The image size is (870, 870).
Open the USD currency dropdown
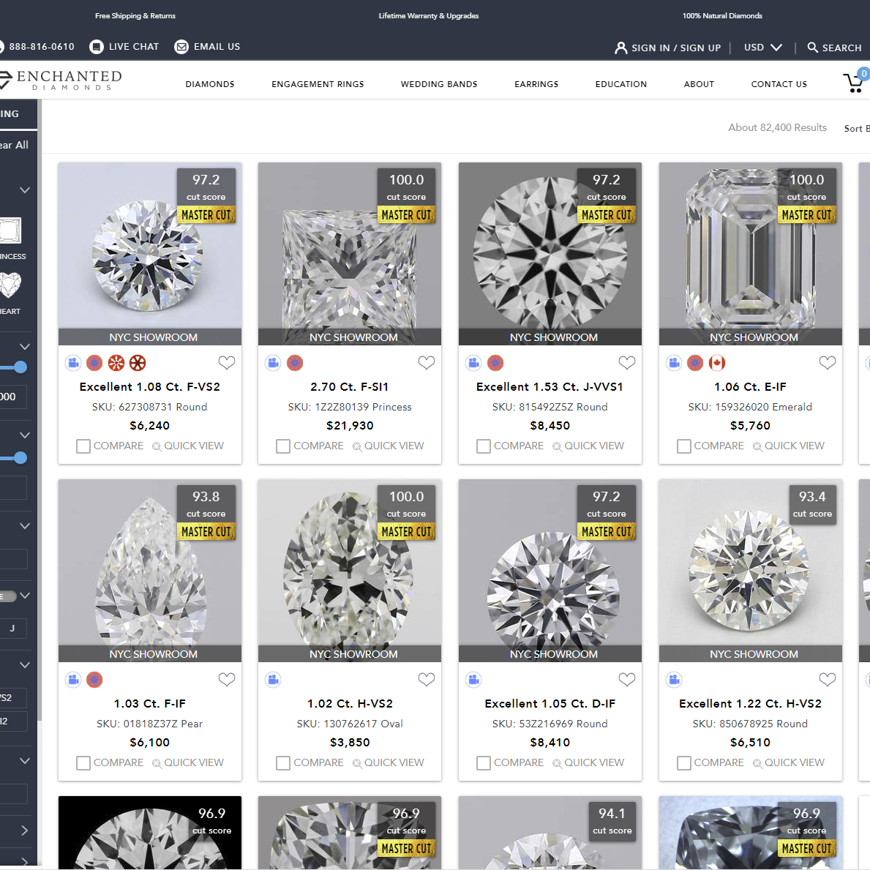763,47
